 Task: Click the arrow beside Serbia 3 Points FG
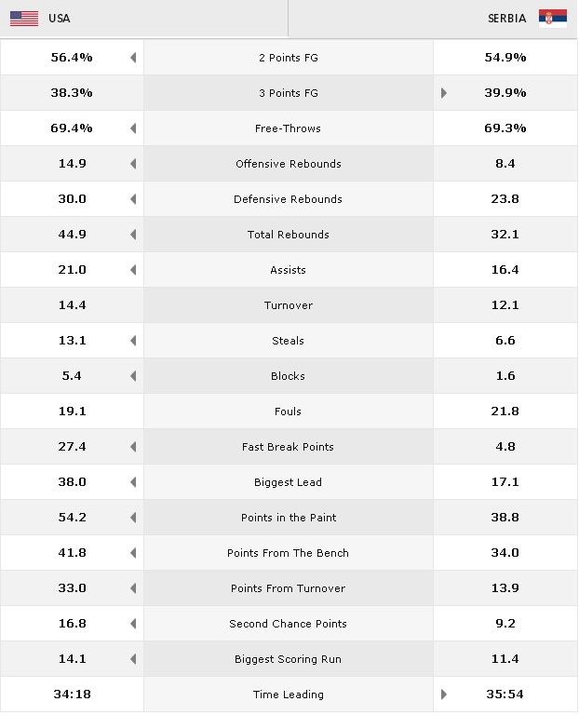pyautogui.click(x=444, y=93)
